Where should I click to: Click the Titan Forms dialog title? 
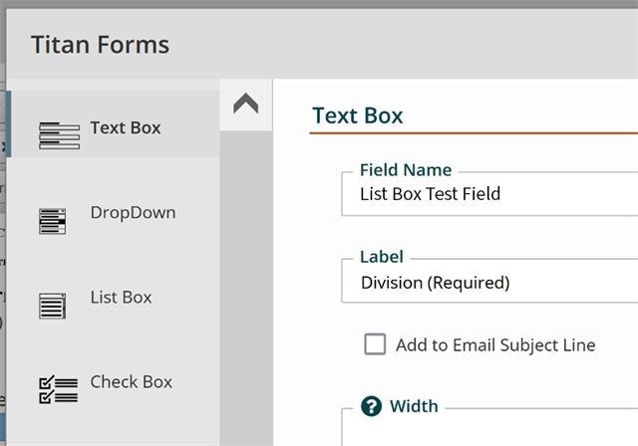(x=100, y=44)
